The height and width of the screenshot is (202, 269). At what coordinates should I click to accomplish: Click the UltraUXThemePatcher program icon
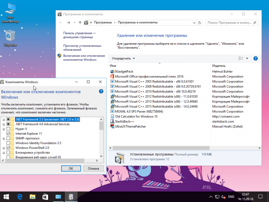[x=112, y=127]
